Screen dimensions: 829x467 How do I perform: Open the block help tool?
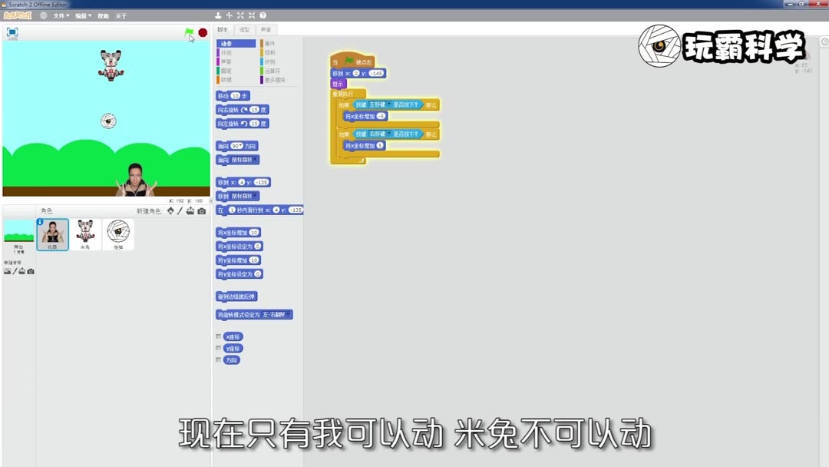(263, 15)
